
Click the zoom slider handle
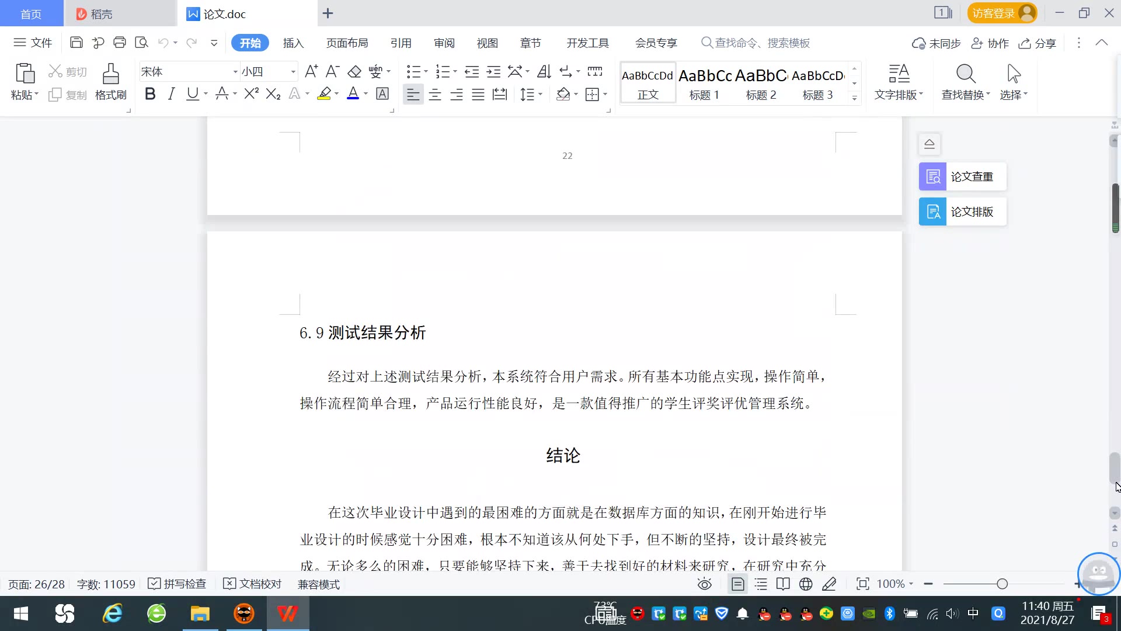point(1002,584)
